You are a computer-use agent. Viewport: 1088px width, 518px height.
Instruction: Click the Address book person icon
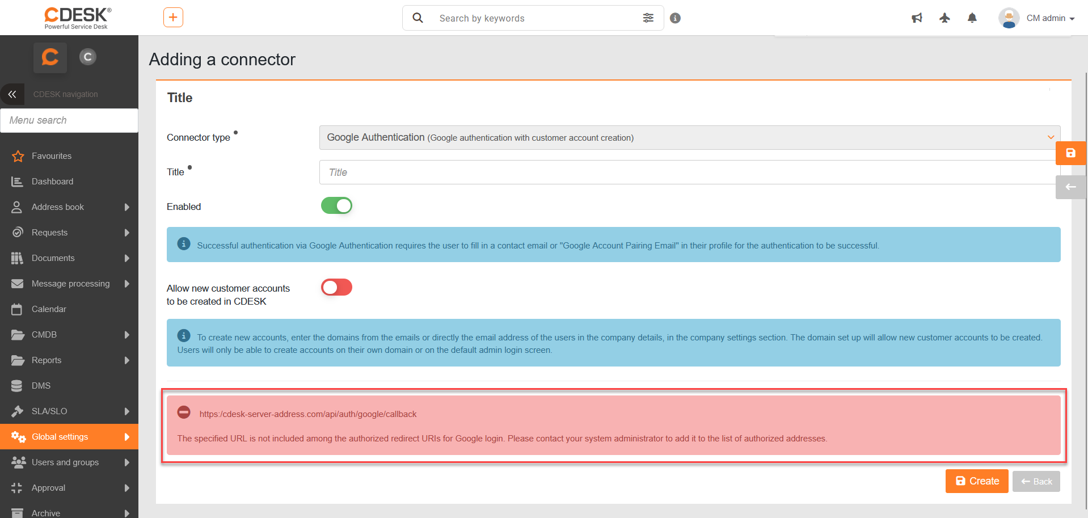click(17, 207)
